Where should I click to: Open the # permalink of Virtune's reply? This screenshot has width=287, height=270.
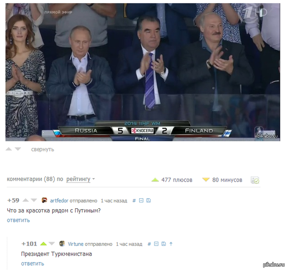[149, 244]
